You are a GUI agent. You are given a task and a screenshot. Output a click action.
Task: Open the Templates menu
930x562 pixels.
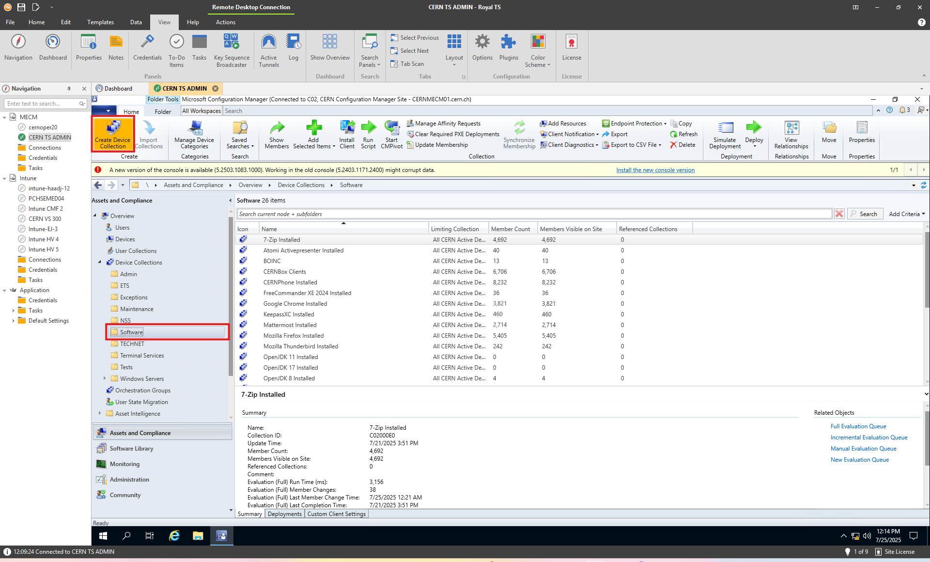(x=100, y=22)
